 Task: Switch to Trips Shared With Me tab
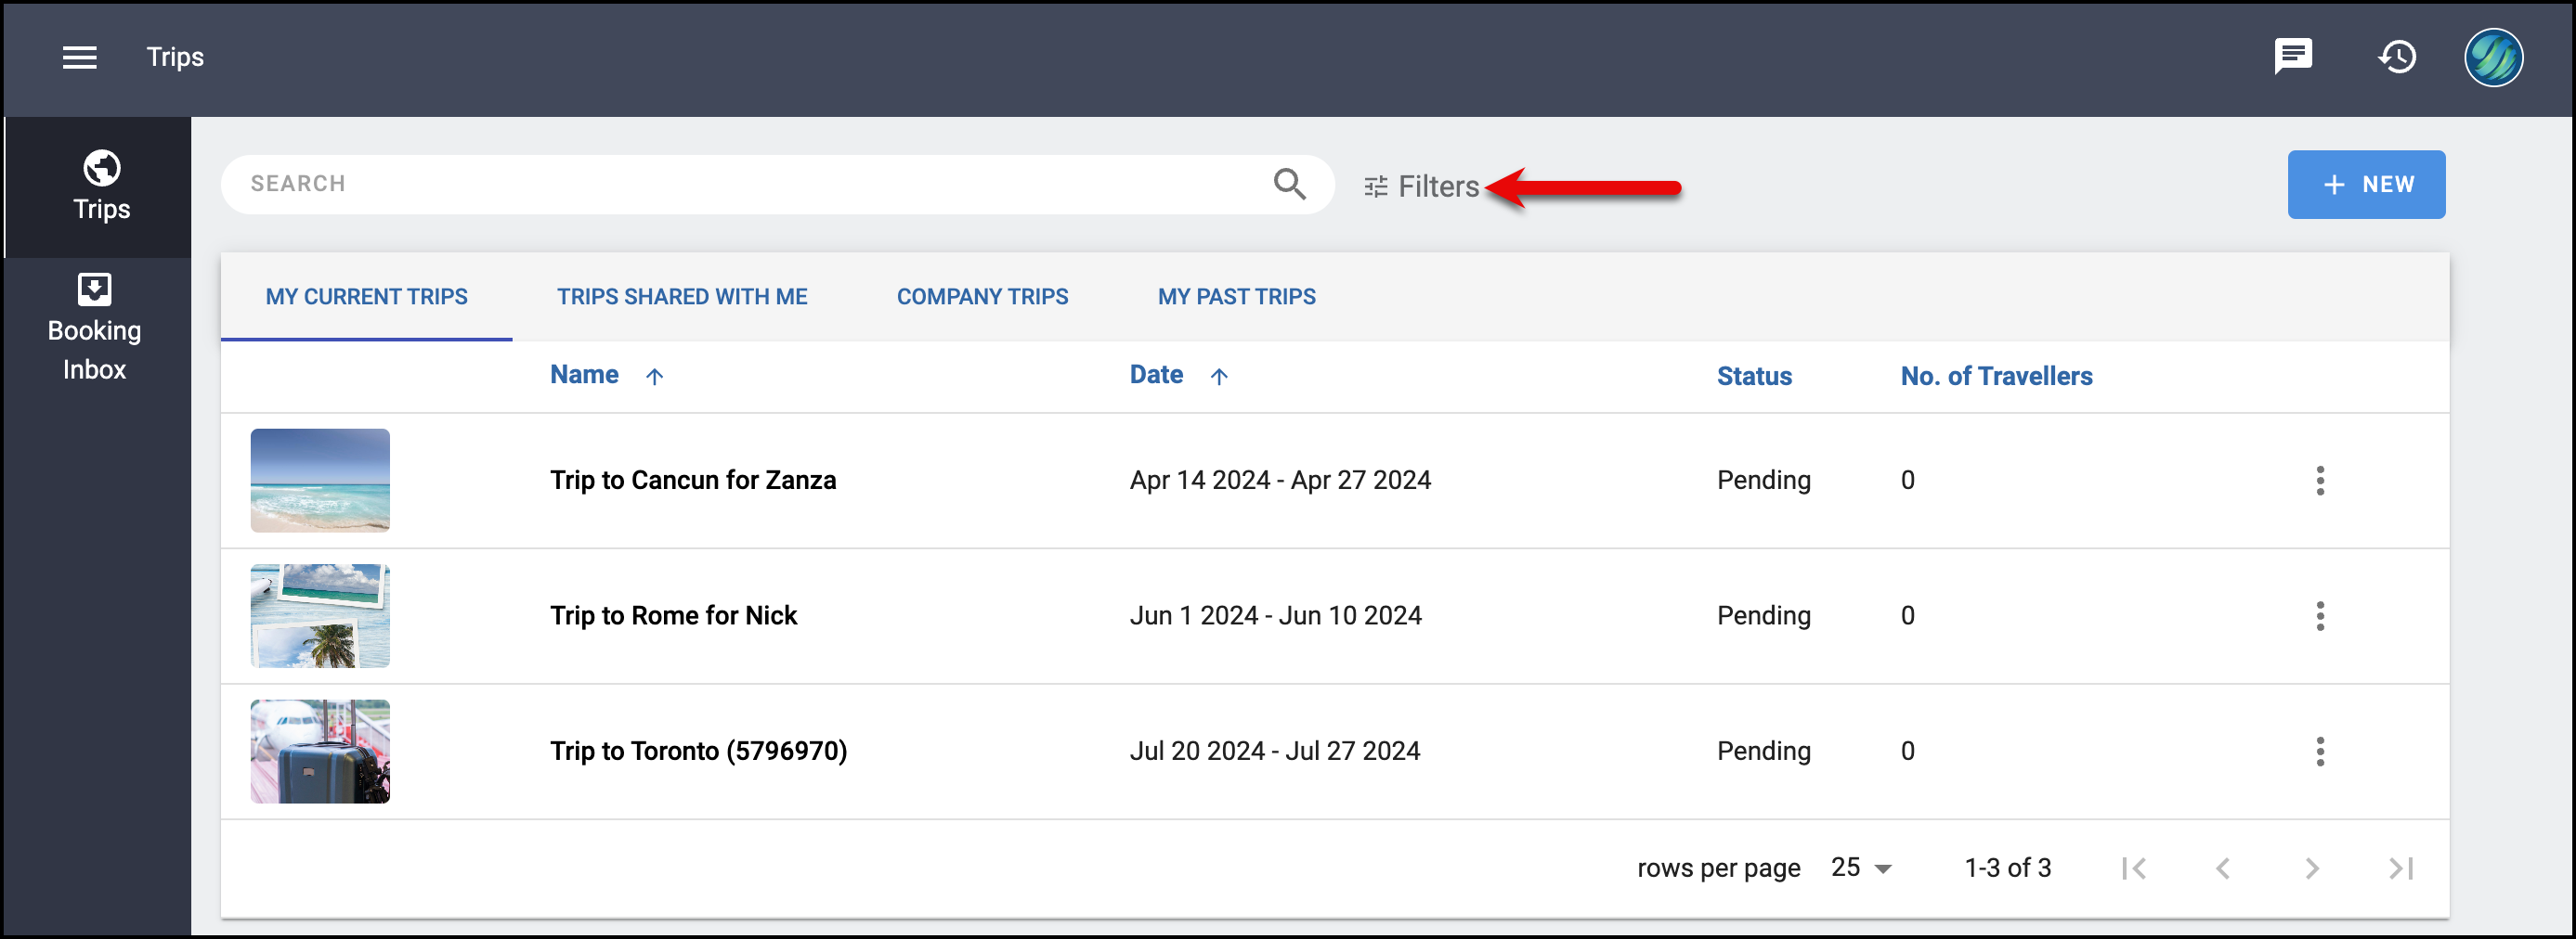681,297
